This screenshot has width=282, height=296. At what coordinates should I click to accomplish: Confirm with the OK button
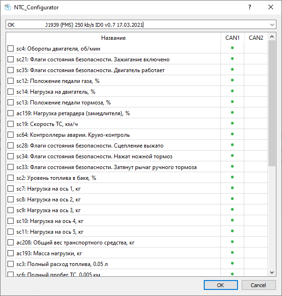pyautogui.click(x=220, y=285)
